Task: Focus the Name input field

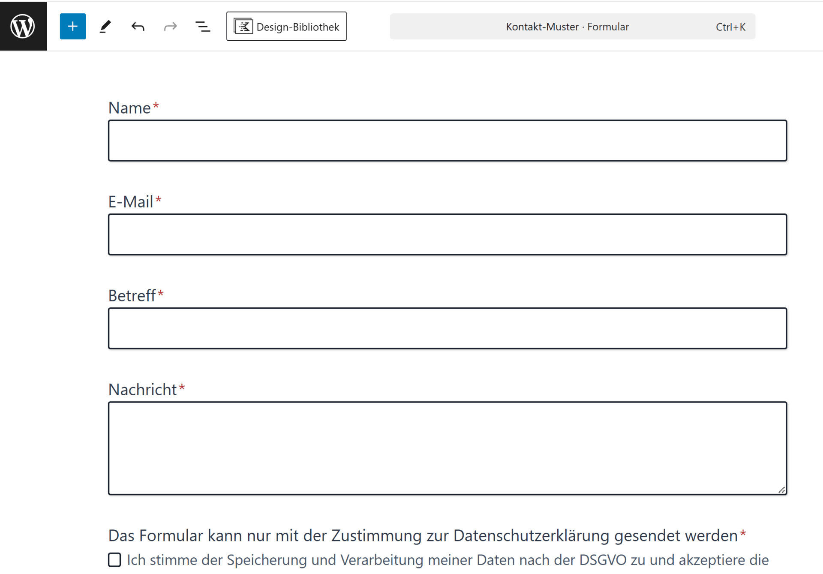Action: (447, 141)
